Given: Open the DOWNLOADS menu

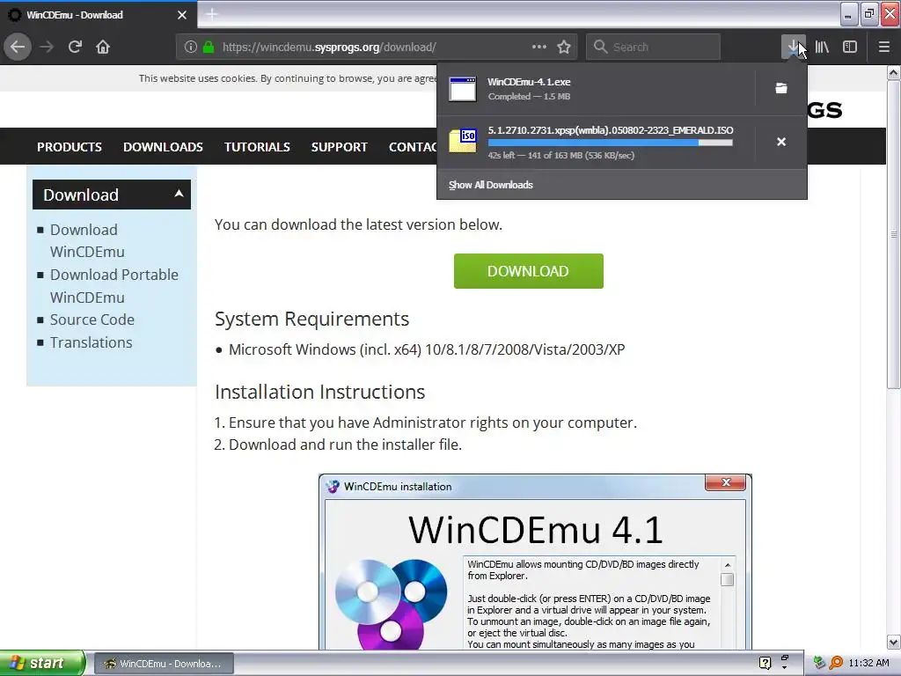Looking at the screenshot, I should 163,147.
